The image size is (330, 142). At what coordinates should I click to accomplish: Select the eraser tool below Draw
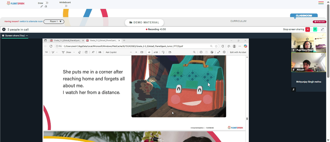[46, 7]
